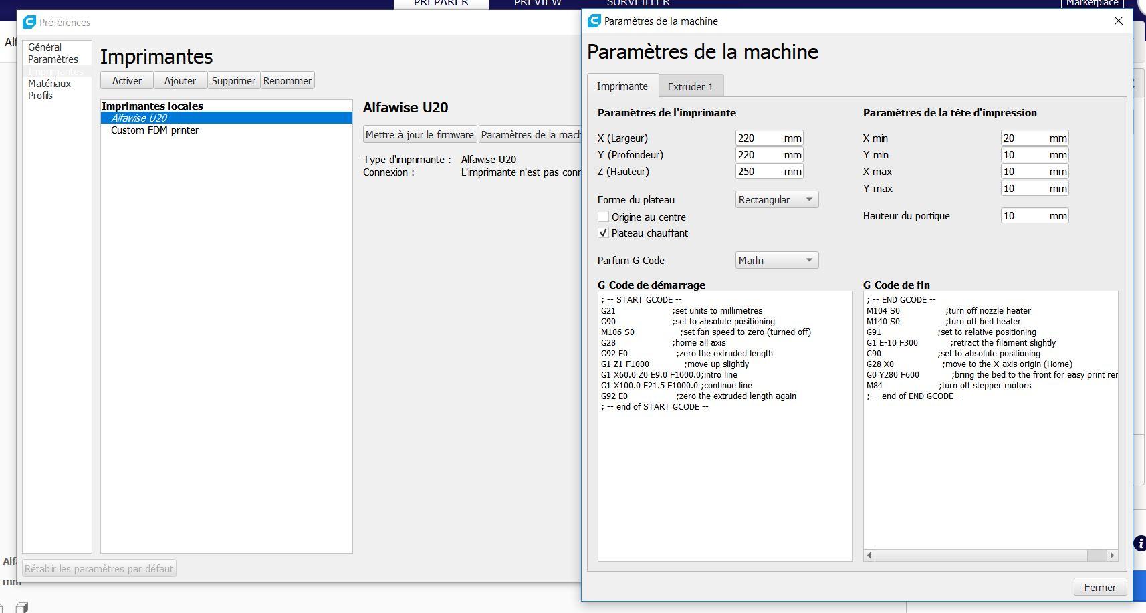
Task: Go to the PREVIEW stage tab
Action: [x=538, y=3]
